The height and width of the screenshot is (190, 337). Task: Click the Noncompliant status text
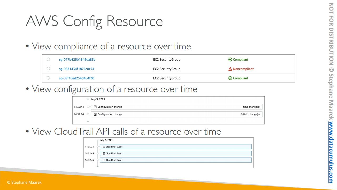243,69
